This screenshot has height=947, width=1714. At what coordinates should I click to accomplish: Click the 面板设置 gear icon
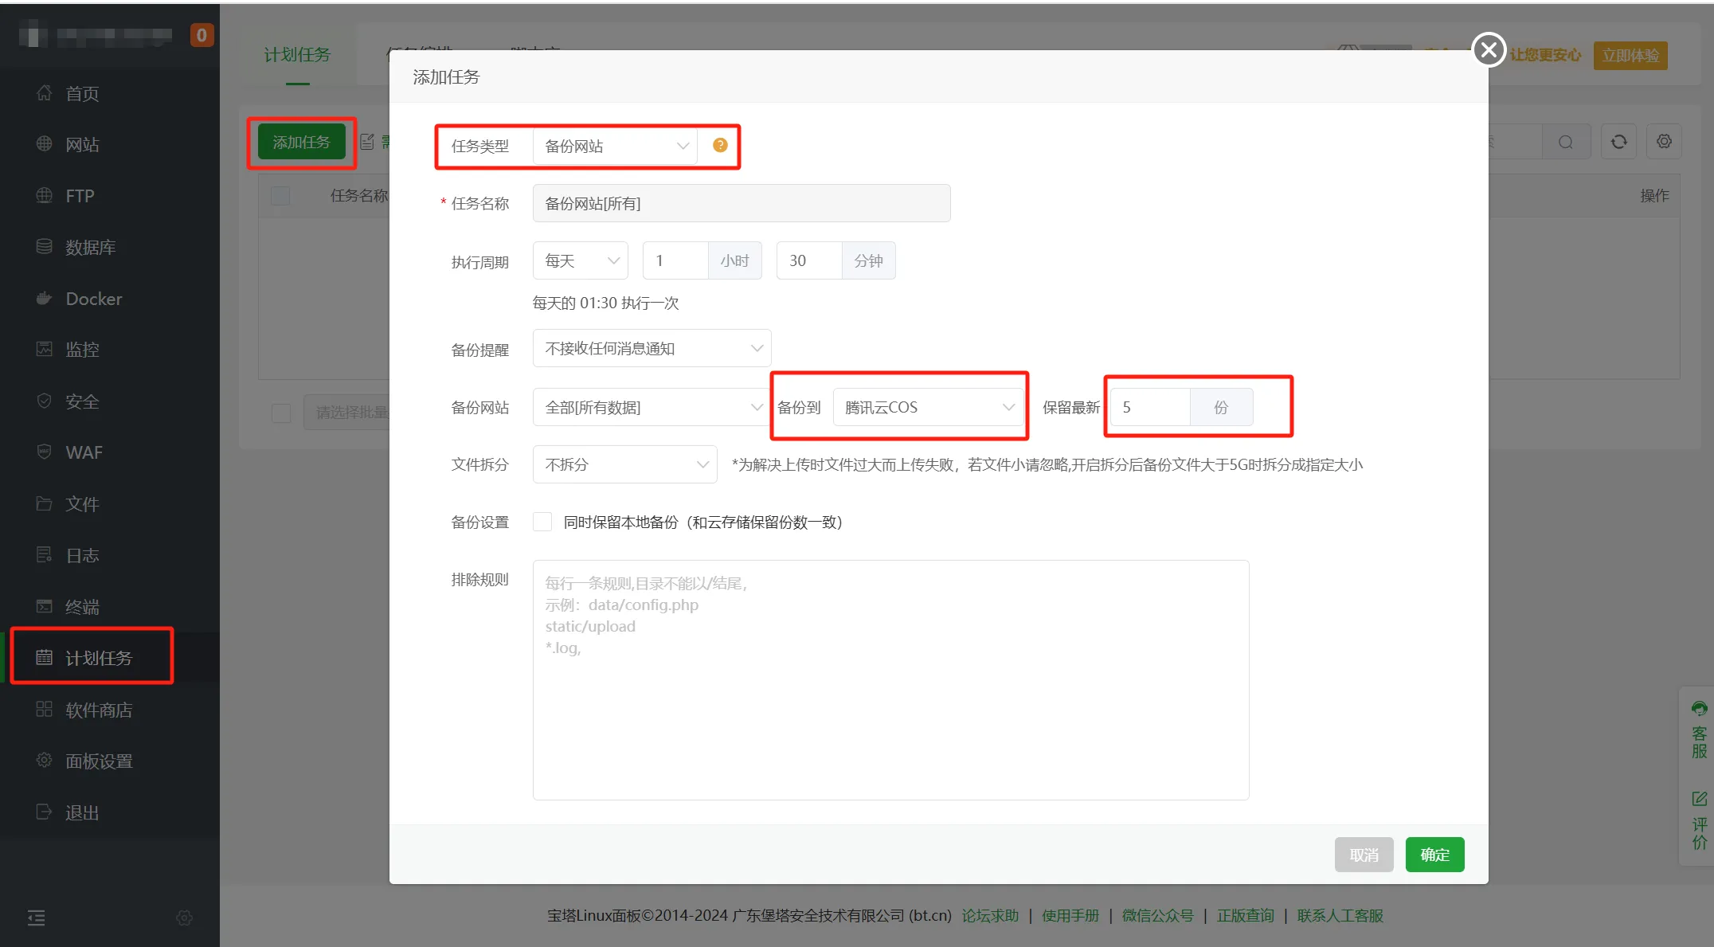click(45, 760)
